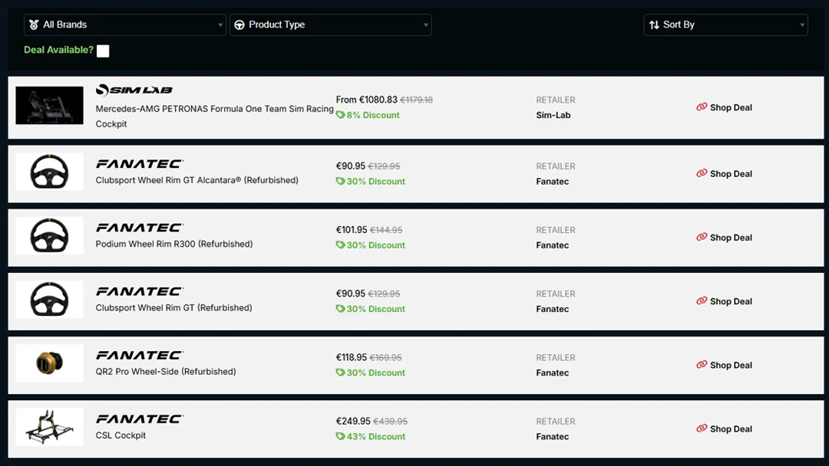829x466 pixels.
Task: Select the Clubsport Wheel Rim GT (Refurbished) title
Action: point(173,307)
